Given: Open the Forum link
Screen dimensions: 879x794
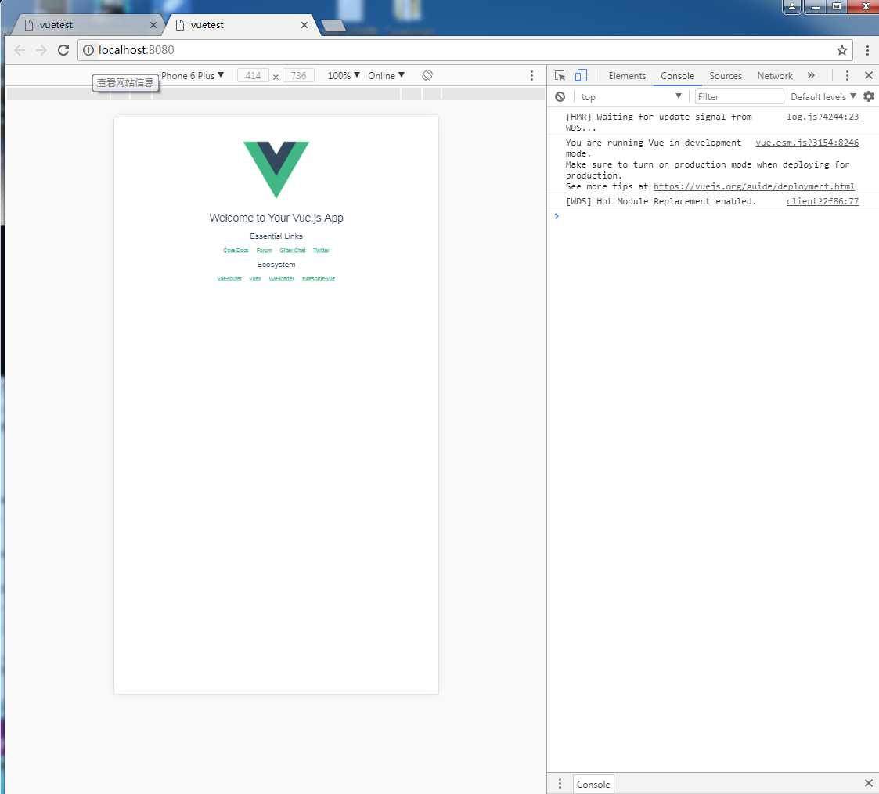Looking at the screenshot, I should pyautogui.click(x=264, y=250).
